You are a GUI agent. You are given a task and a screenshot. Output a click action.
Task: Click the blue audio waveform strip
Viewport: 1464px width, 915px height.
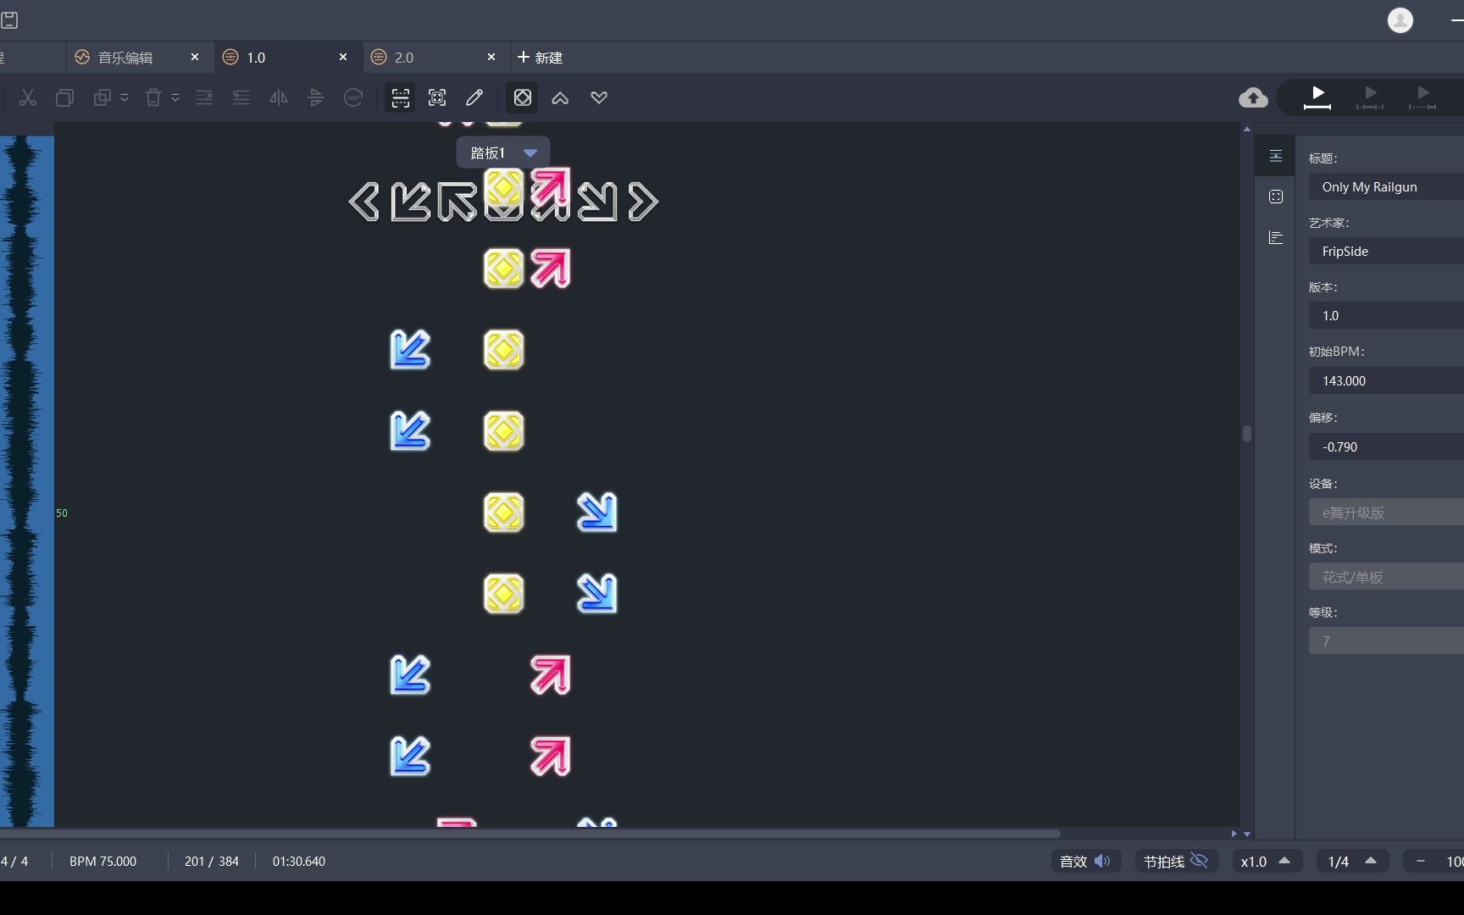pos(27,481)
